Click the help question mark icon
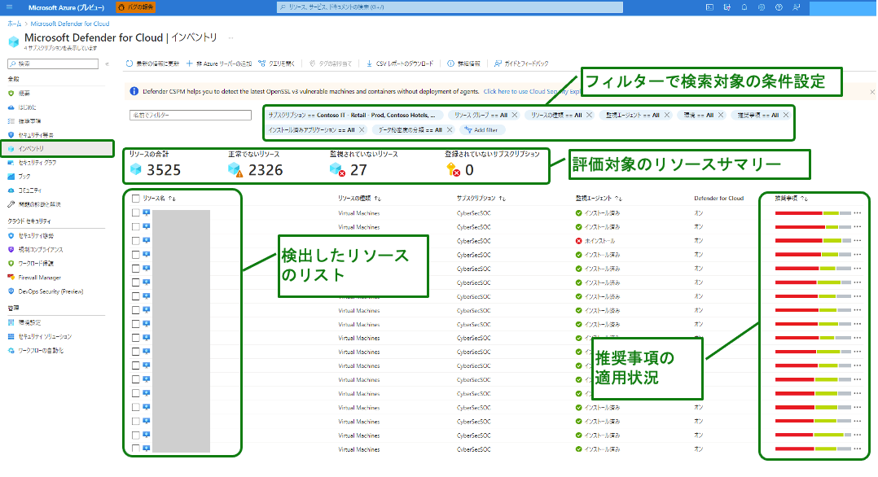878x477 pixels. [779, 7]
